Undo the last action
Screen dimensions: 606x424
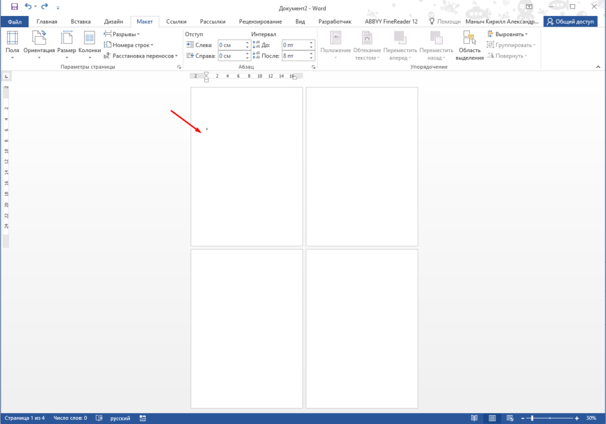(x=28, y=7)
